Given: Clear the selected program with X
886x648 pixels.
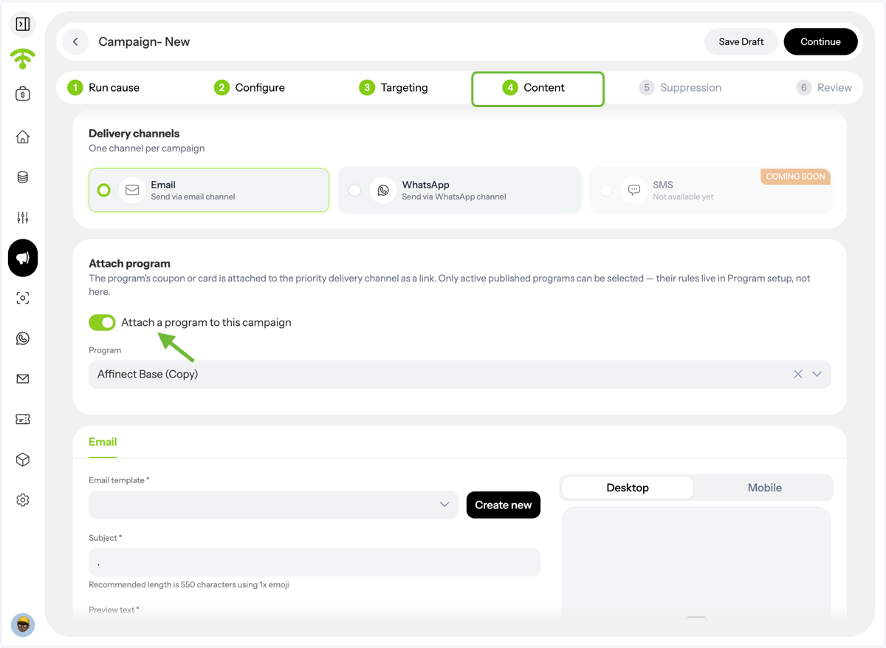Looking at the screenshot, I should click(798, 374).
